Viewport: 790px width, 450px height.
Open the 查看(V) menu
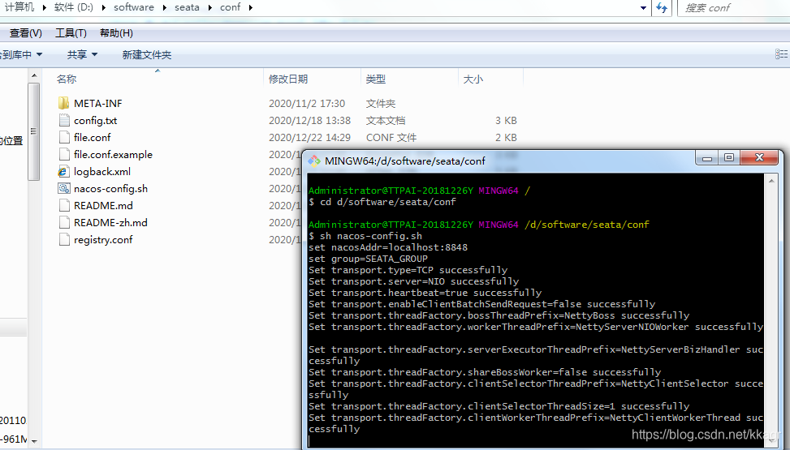(x=26, y=33)
